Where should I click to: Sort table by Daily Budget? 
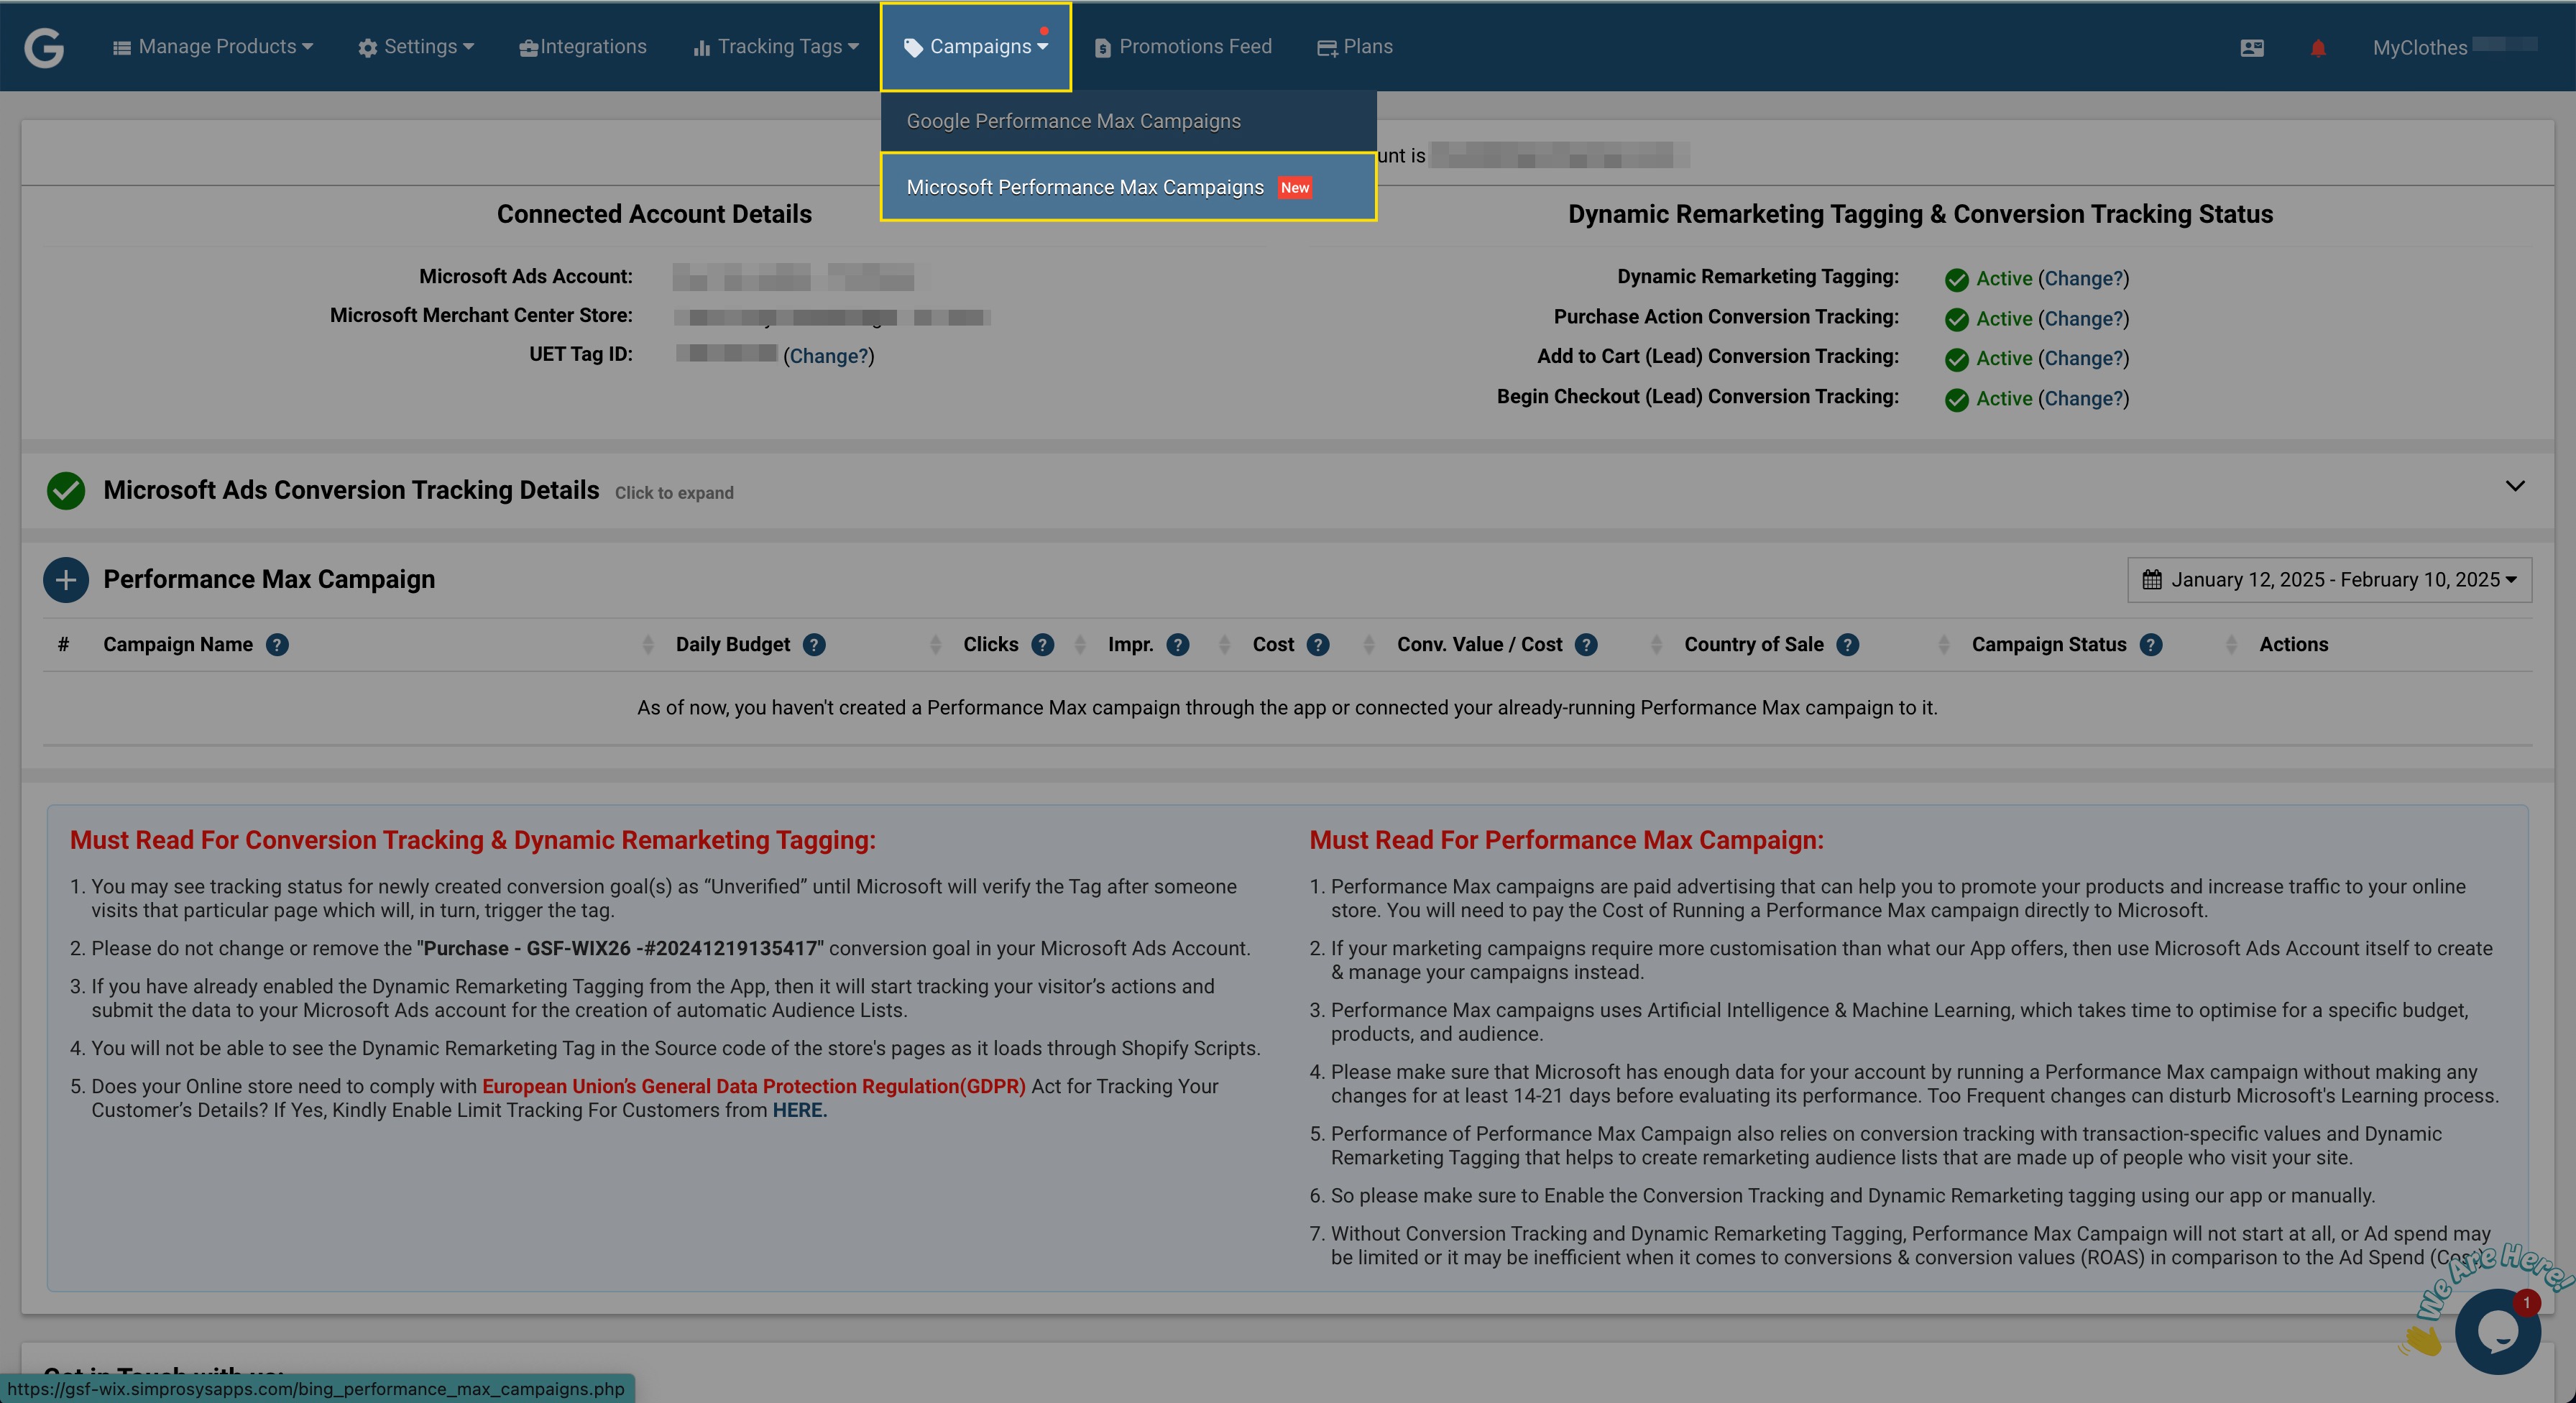[x=936, y=645]
